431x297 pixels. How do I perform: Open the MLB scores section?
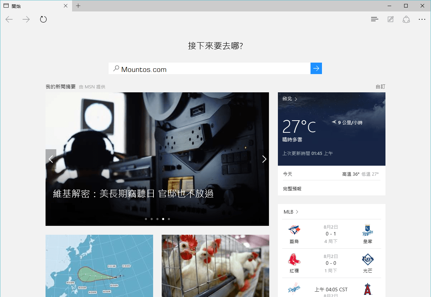point(291,212)
